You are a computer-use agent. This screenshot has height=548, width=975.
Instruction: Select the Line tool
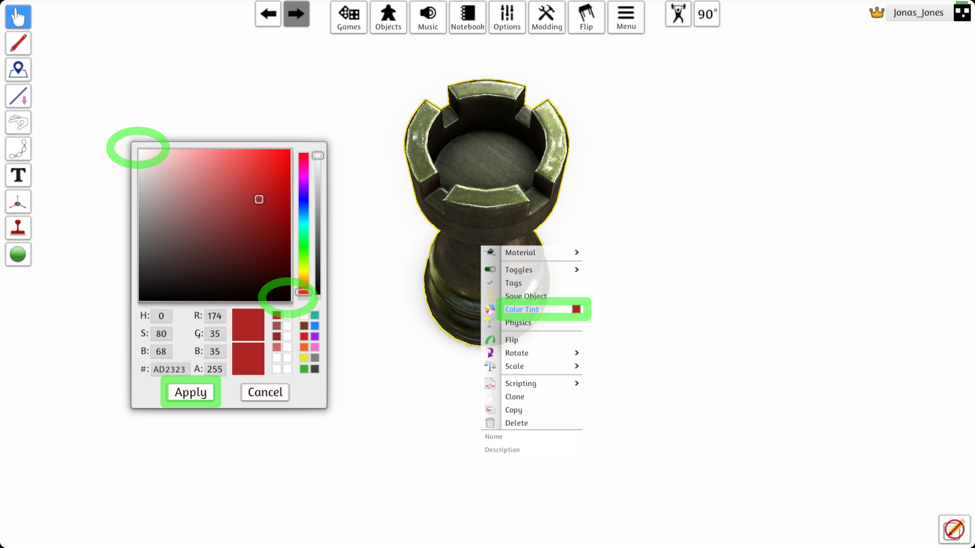point(18,96)
